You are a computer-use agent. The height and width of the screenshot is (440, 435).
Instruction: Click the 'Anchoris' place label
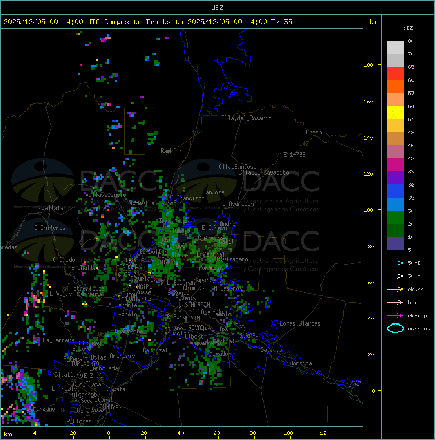[x=122, y=356]
